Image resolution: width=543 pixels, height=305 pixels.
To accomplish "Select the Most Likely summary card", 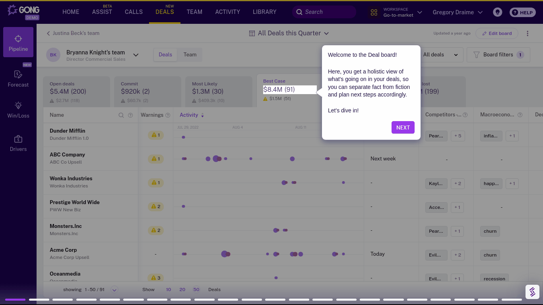I will click(x=219, y=92).
